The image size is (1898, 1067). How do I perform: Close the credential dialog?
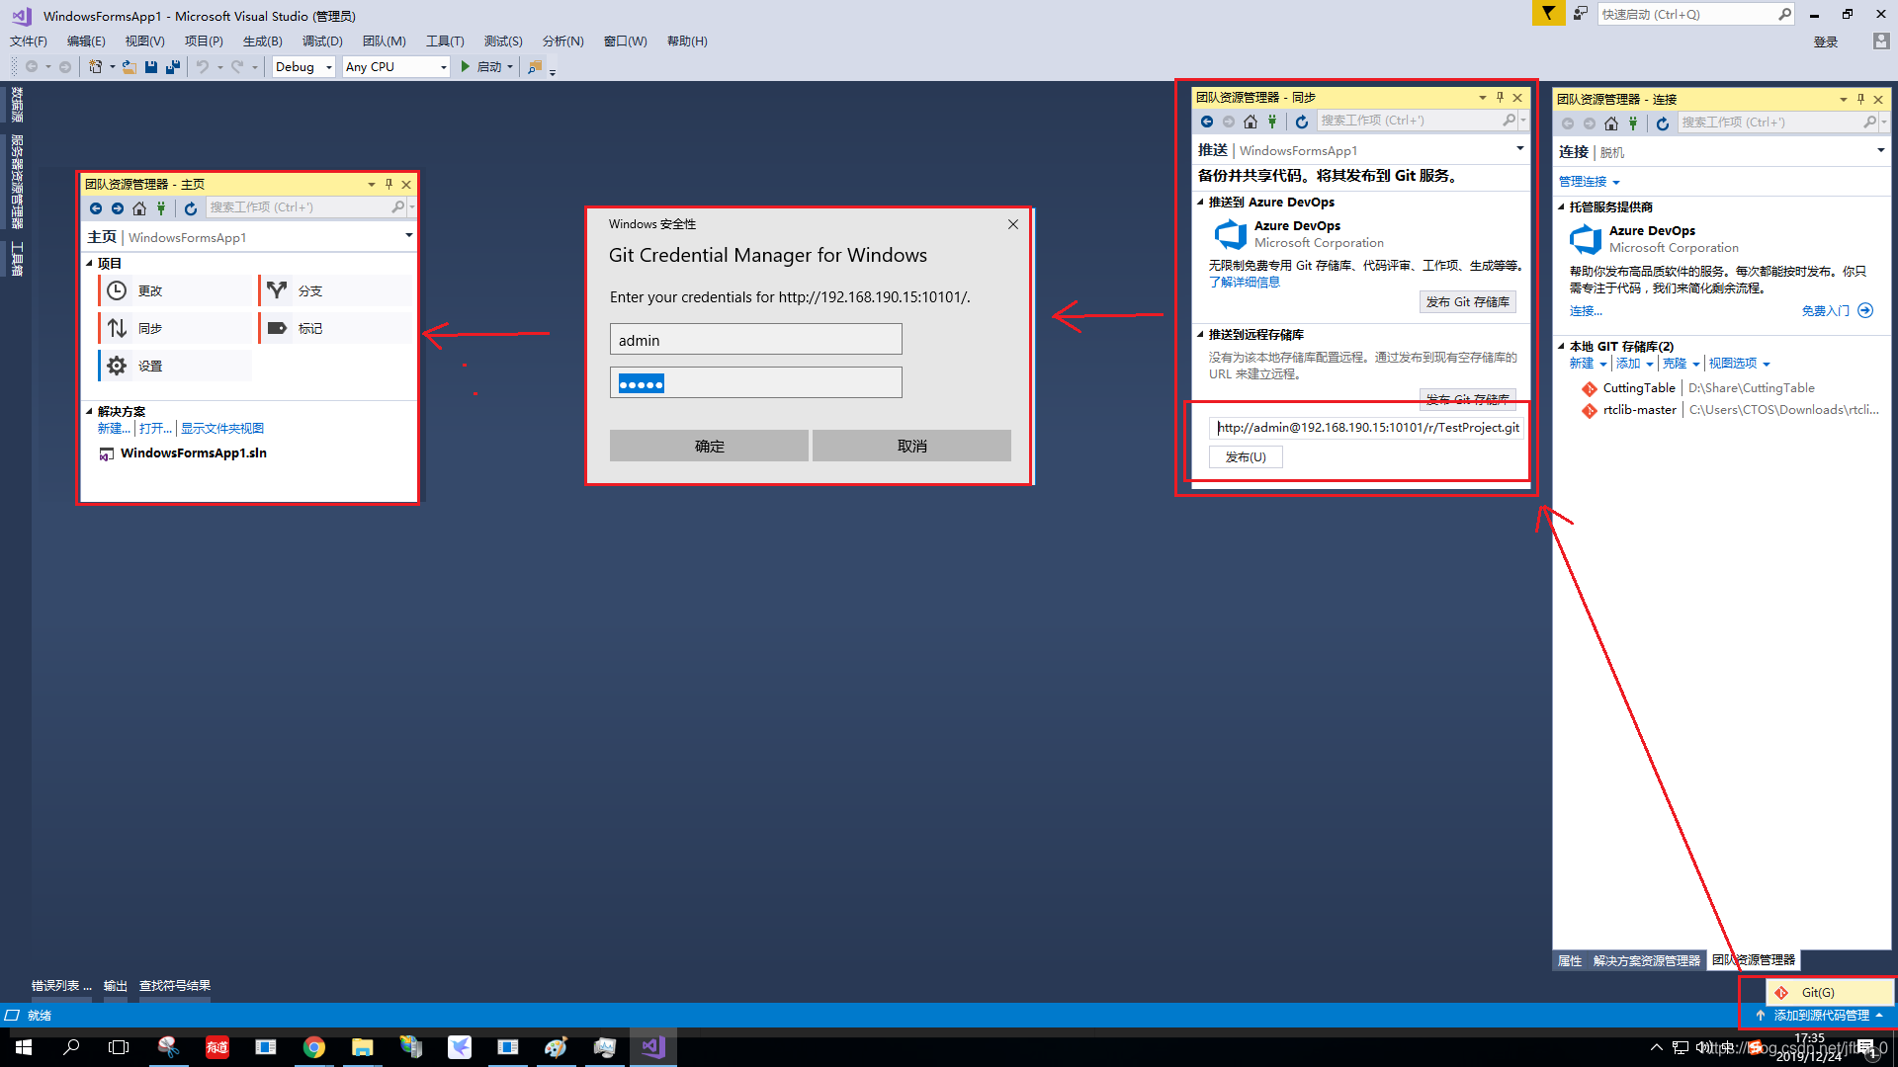click(1013, 224)
